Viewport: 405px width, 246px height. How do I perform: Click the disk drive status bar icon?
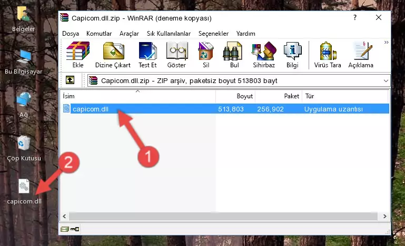coord(65,229)
